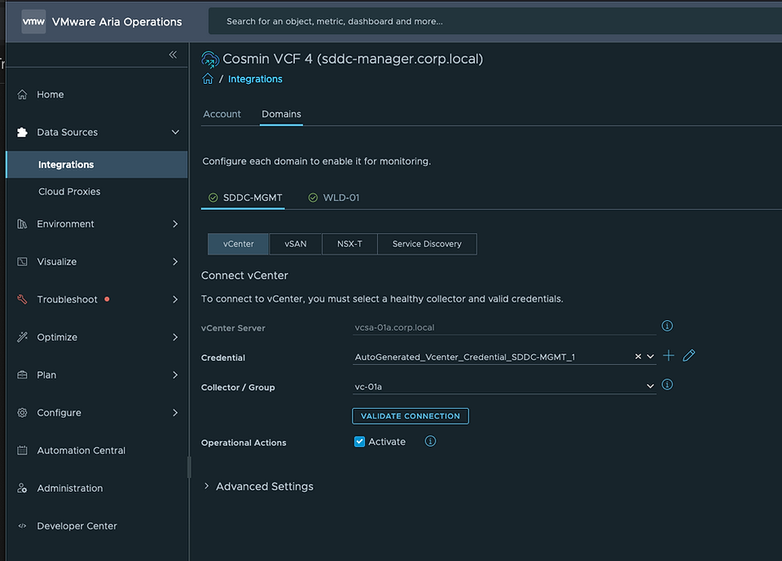Click the Configure gear icon

coord(22,412)
